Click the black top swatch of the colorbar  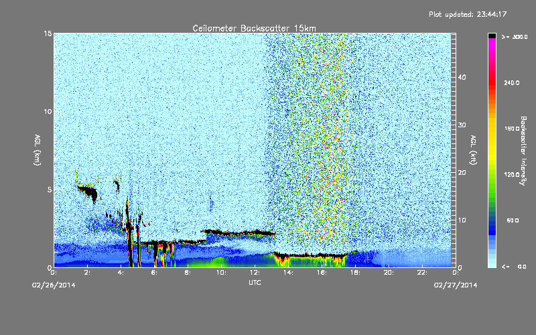[x=492, y=36]
